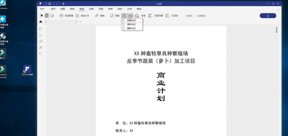288x136 pixels.
Task: Collapse the ribbon with the chevron
Action: click(x=279, y=10)
